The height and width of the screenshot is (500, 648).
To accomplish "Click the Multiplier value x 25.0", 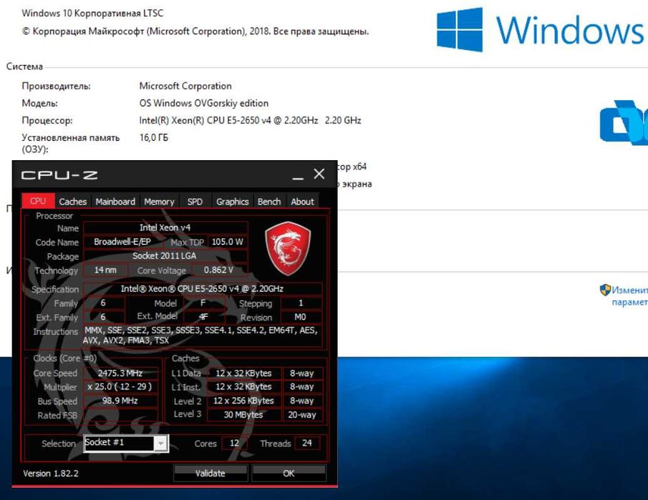I will coord(120,387).
